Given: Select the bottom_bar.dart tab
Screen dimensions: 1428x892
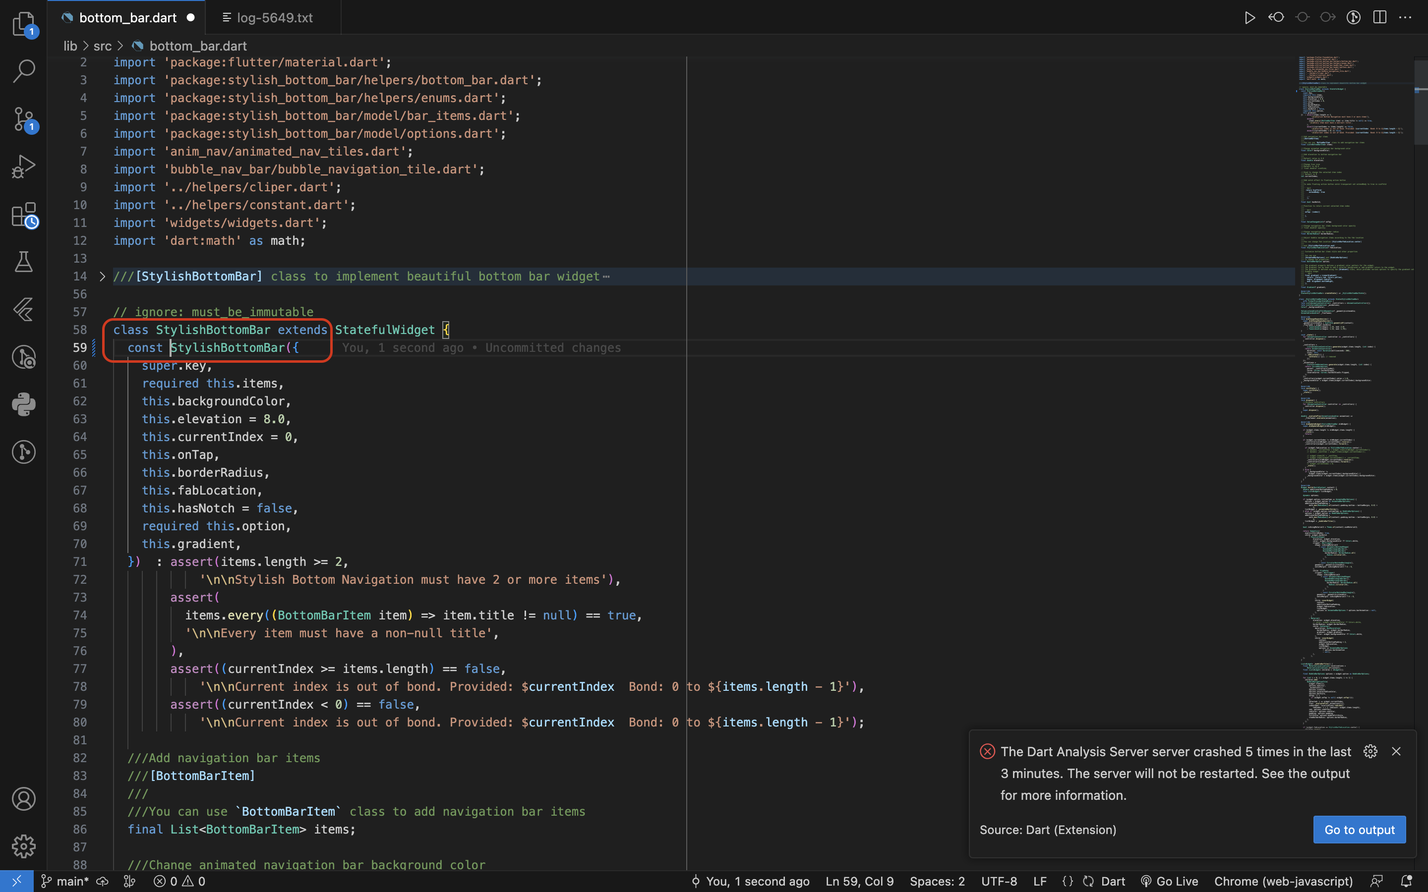Looking at the screenshot, I should click(x=127, y=18).
